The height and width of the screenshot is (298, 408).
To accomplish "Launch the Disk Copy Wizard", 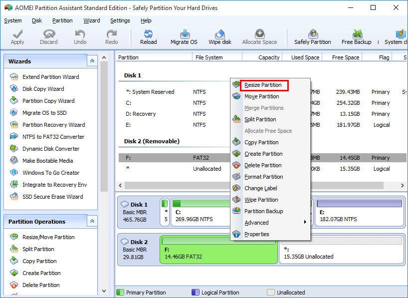I will [37, 89].
